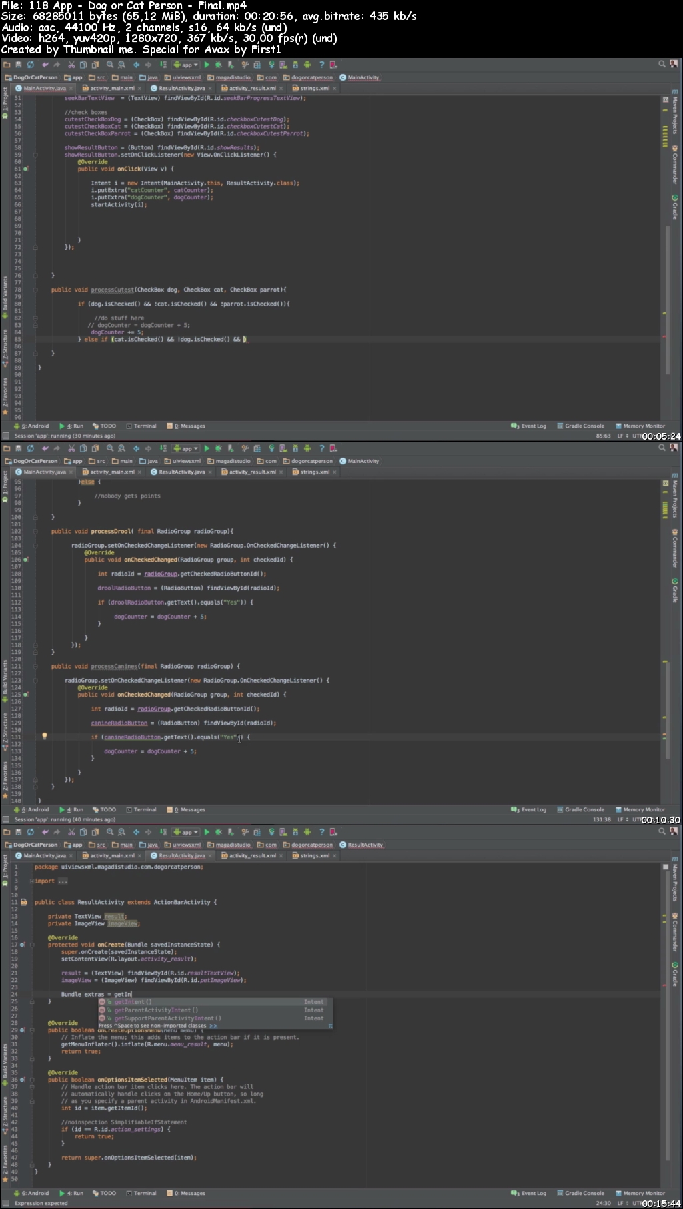The height and width of the screenshot is (1209, 683).
Task: Open the app run configuration dropdown, 00:10:30 frame
Action: [186, 448]
